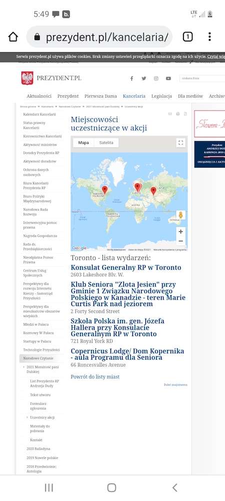The height and width of the screenshot is (501, 225).
Task: Click the map zoom out minus button
Action: pos(180,241)
